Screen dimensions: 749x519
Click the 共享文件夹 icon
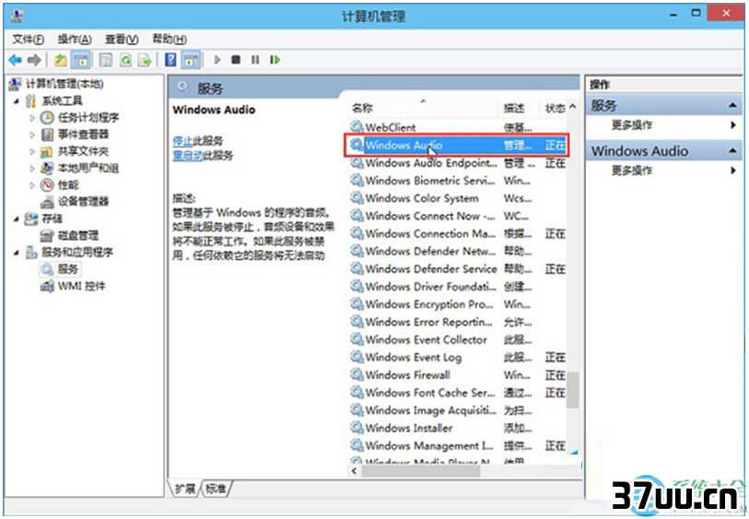(46, 152)
